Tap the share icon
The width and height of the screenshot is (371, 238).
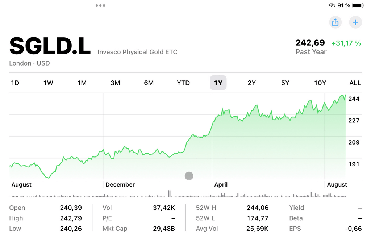tap(335, 22)
